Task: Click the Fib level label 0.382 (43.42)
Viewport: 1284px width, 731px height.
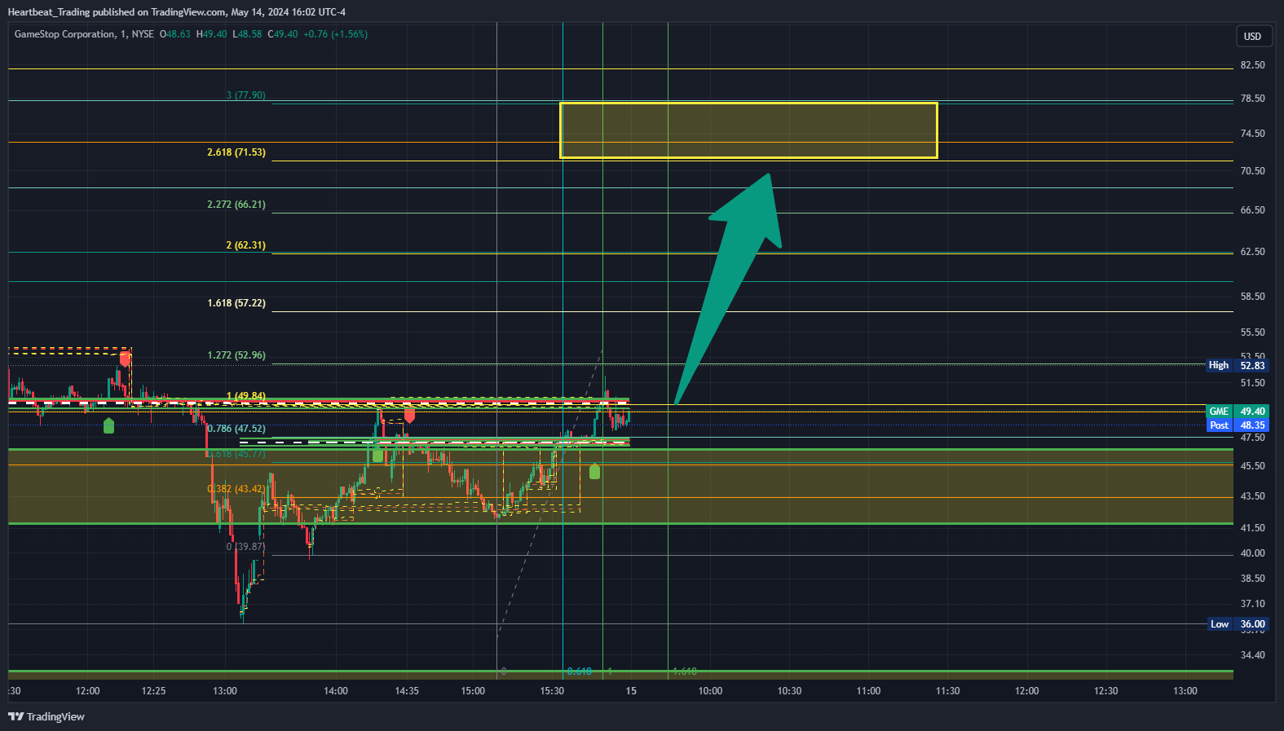Action: [x=236, y=489]
